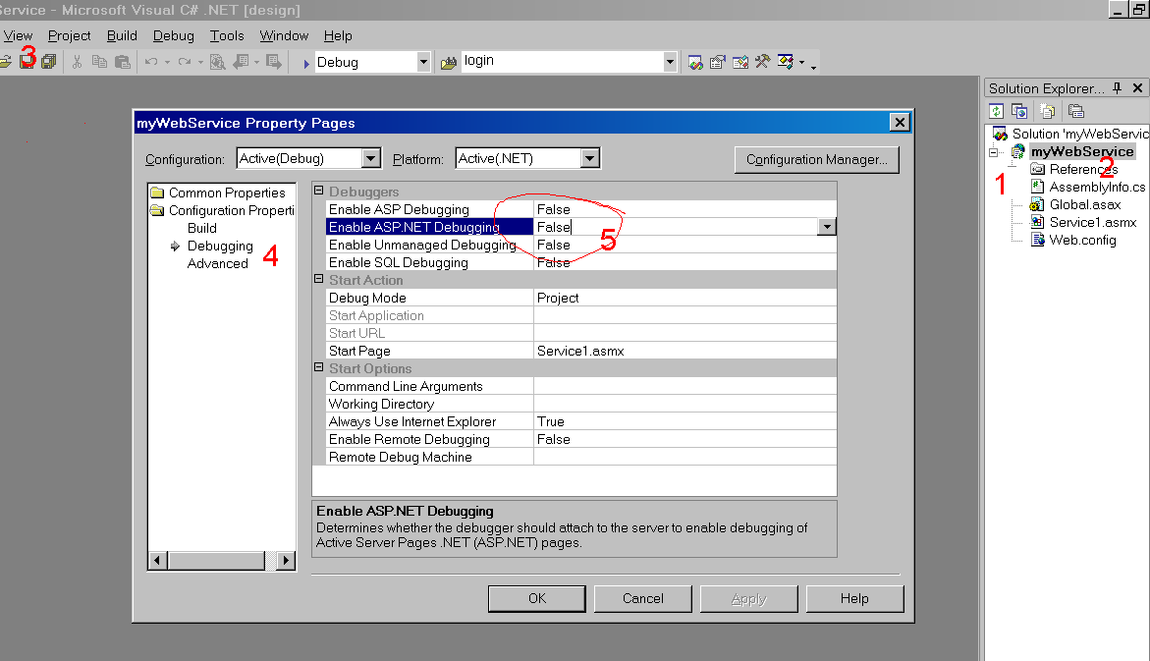Click the last toolbar icon before the small arrow
The width and height of the screenshot is (1150, 661).
click(x=786, y=62)
